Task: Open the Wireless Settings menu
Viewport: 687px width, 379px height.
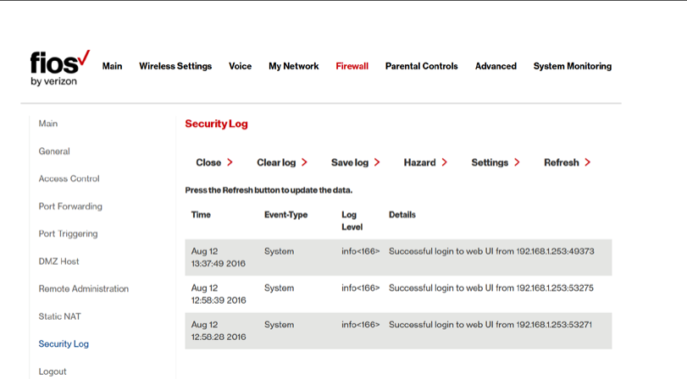Action: point(175,66)
